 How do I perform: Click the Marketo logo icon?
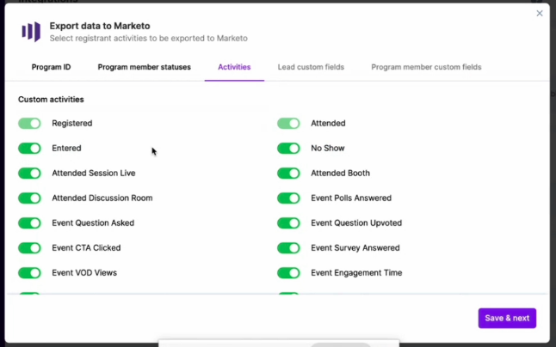click(31, 32)
